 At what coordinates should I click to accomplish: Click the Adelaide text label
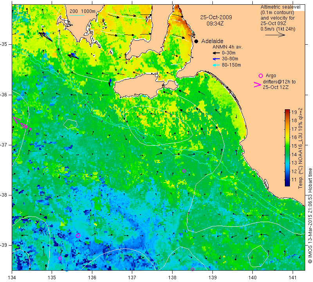[x=212, y=41]
